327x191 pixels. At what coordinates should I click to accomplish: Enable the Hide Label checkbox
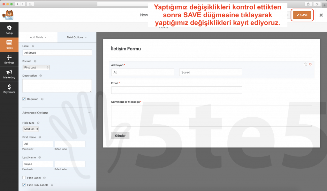click(x=24, y=178)
